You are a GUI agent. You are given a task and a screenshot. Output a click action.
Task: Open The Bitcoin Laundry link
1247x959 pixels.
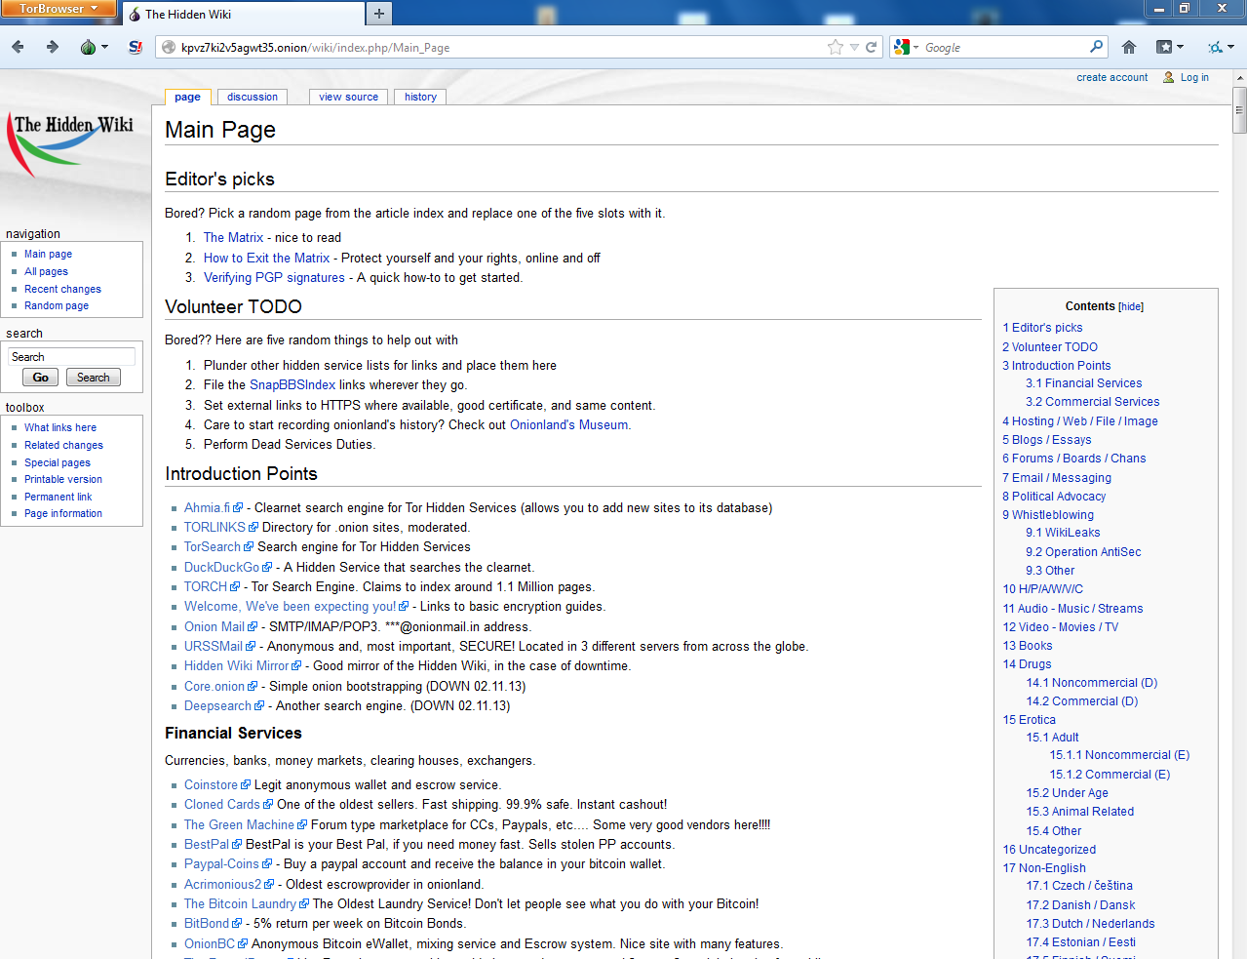(240, 903)
